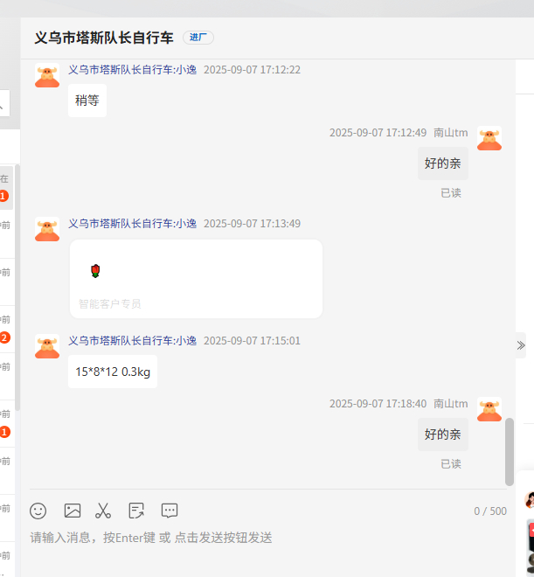Expand the right side panel double chevron
Screen dimensions: 534x577
coord(521,345)
